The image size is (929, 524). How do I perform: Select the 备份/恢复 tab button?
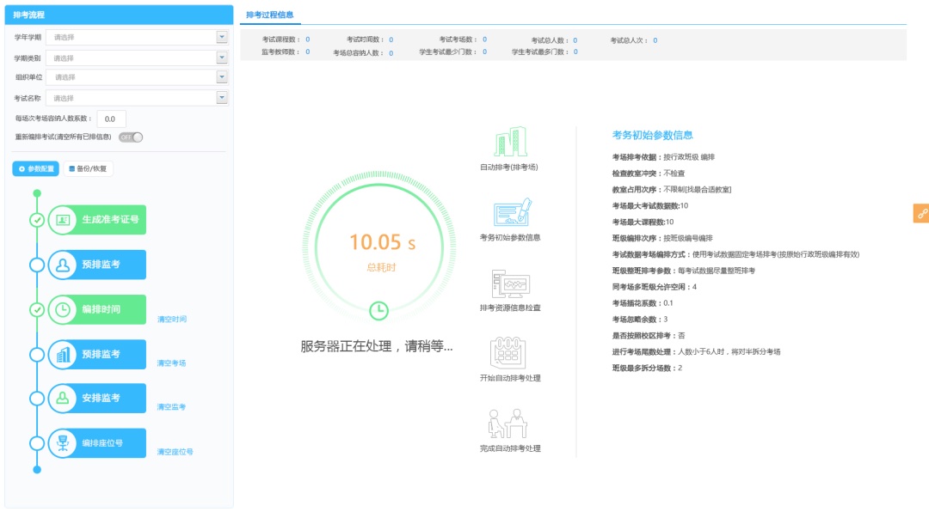coord(88,169)
